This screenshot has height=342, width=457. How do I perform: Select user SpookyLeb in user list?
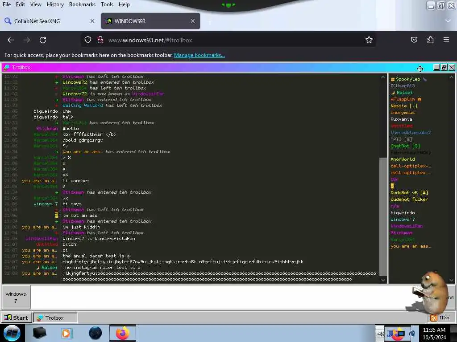pyautogui.click(x=408, y=79)
